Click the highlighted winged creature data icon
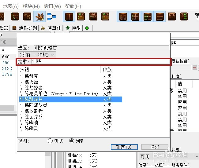Viewport: 199px width, 168px height. pyautogui.click(x=39, y=16)
